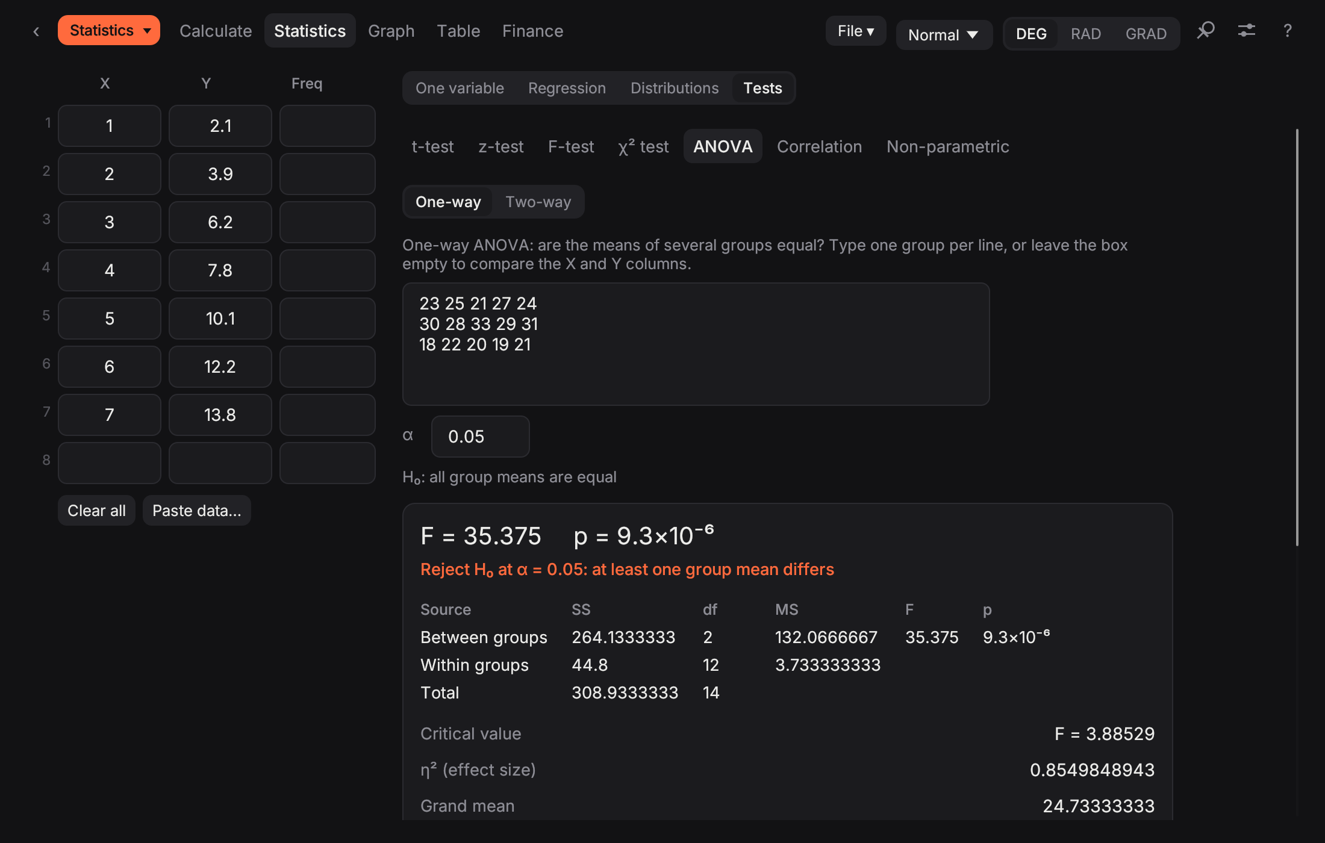1325x843 pixels.
Task: Select X cell in row 1
Action: 109,126
